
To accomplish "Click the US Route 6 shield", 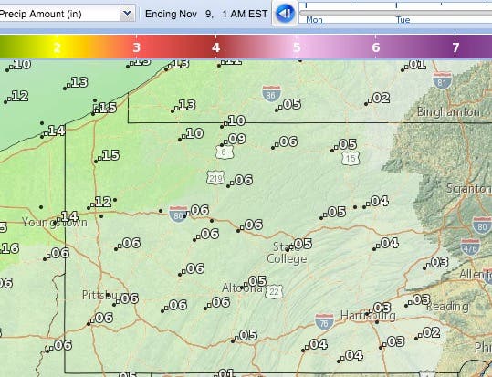I will coord(225,152).
